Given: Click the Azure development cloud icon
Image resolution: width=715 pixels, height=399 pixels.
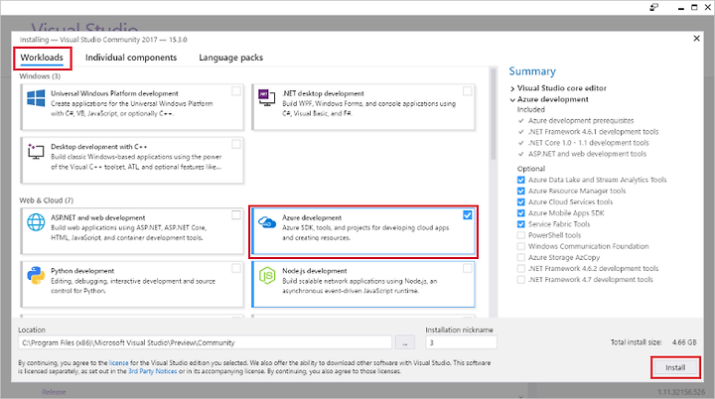Looking at the screenshot, I should coord(267,222).
